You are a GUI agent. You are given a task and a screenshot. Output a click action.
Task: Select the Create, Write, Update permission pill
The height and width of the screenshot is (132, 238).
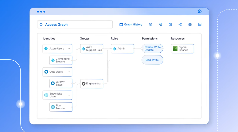pos(152,49)
